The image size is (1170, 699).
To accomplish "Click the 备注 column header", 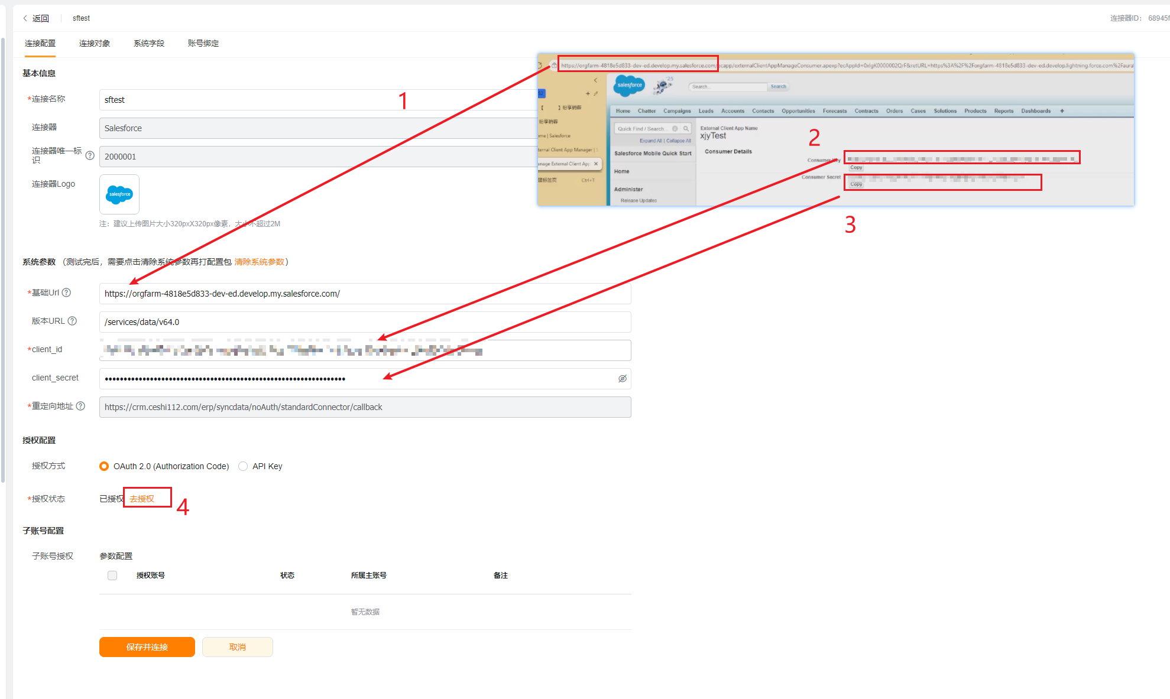I will [501, 576].
